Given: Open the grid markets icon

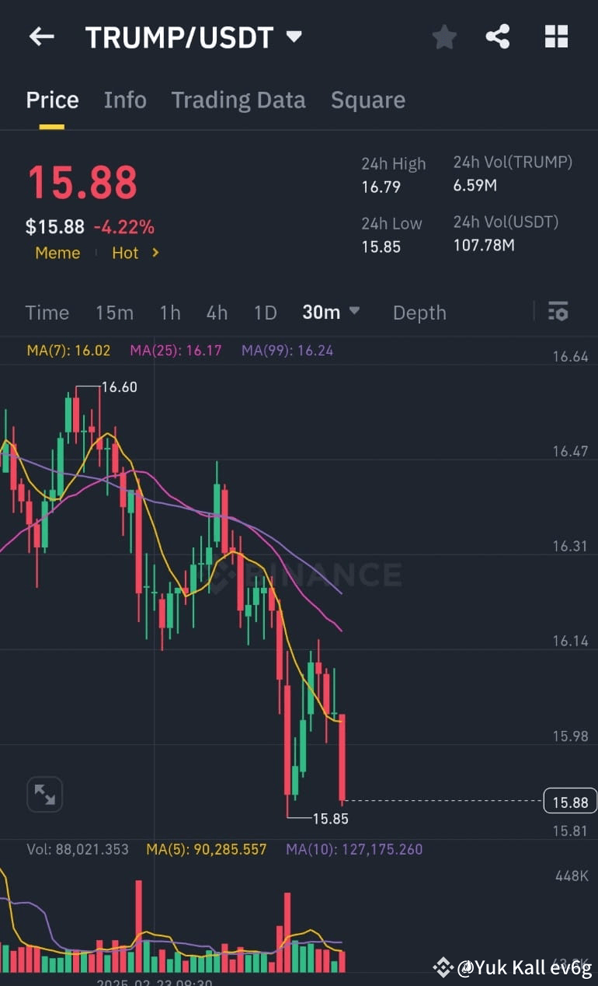Looking at the screenshot, I should coord(556,37).
